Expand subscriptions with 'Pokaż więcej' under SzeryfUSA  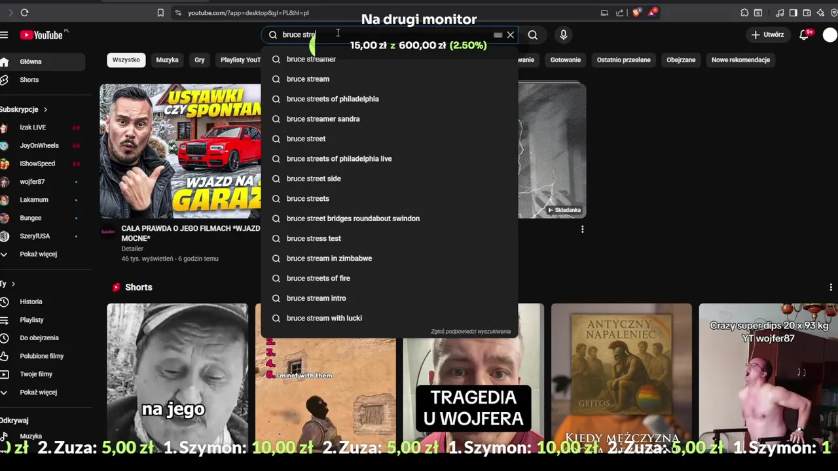click(x=43, y=254)
